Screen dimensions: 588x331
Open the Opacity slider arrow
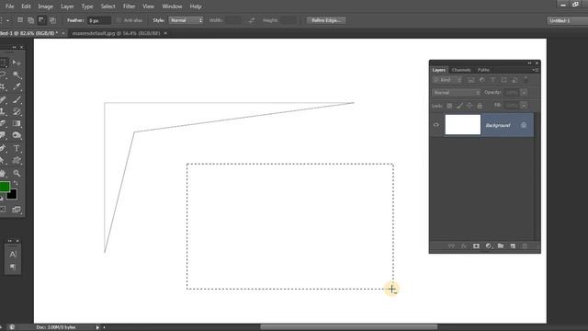tap(524, 92)
